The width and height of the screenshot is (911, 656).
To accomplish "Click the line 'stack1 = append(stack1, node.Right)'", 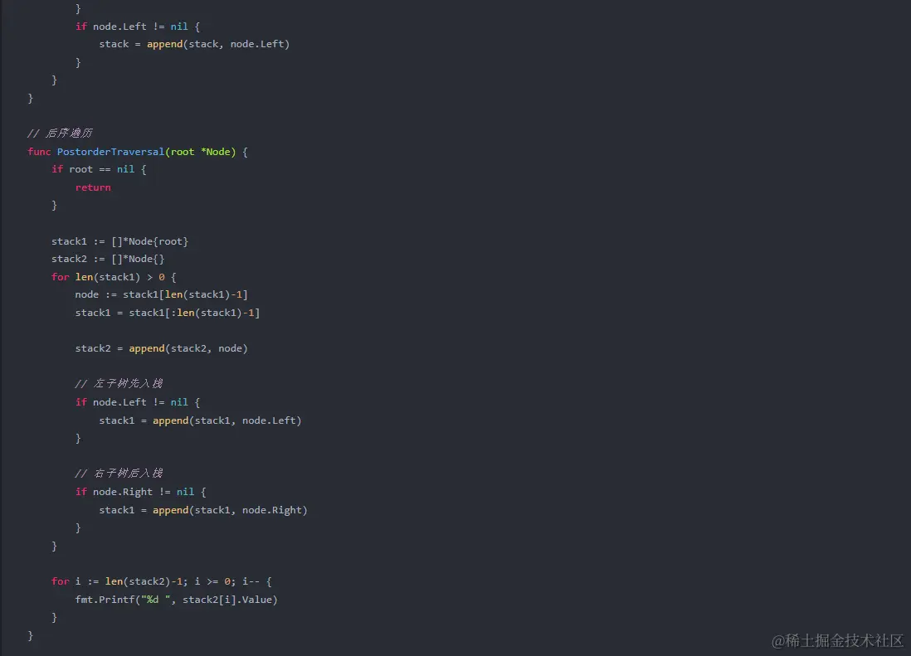I will tap(203, 510).
